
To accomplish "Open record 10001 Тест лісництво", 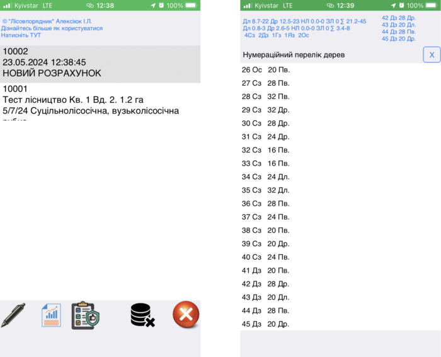I will (101, 100).
